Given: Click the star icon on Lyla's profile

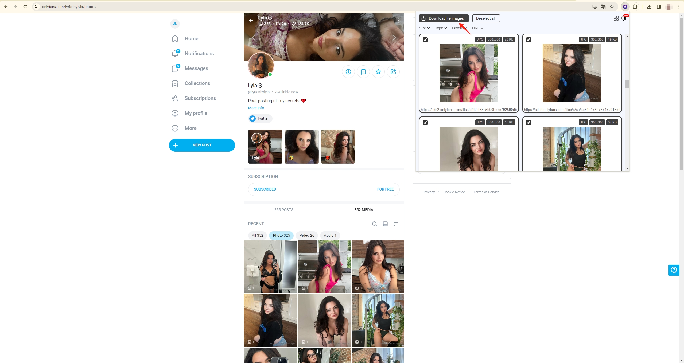Looking at the screenshot, I should pyautogui.click(x=378, y=72).
